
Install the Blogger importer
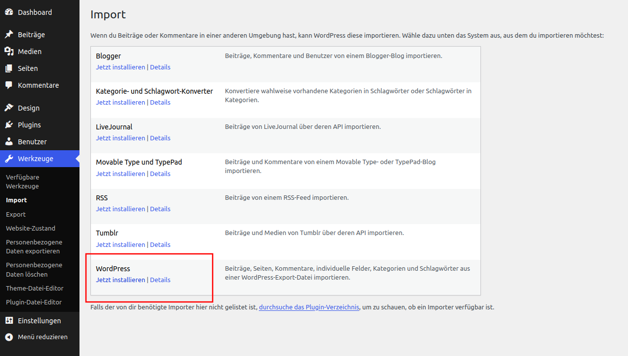[x=120, y=67]
